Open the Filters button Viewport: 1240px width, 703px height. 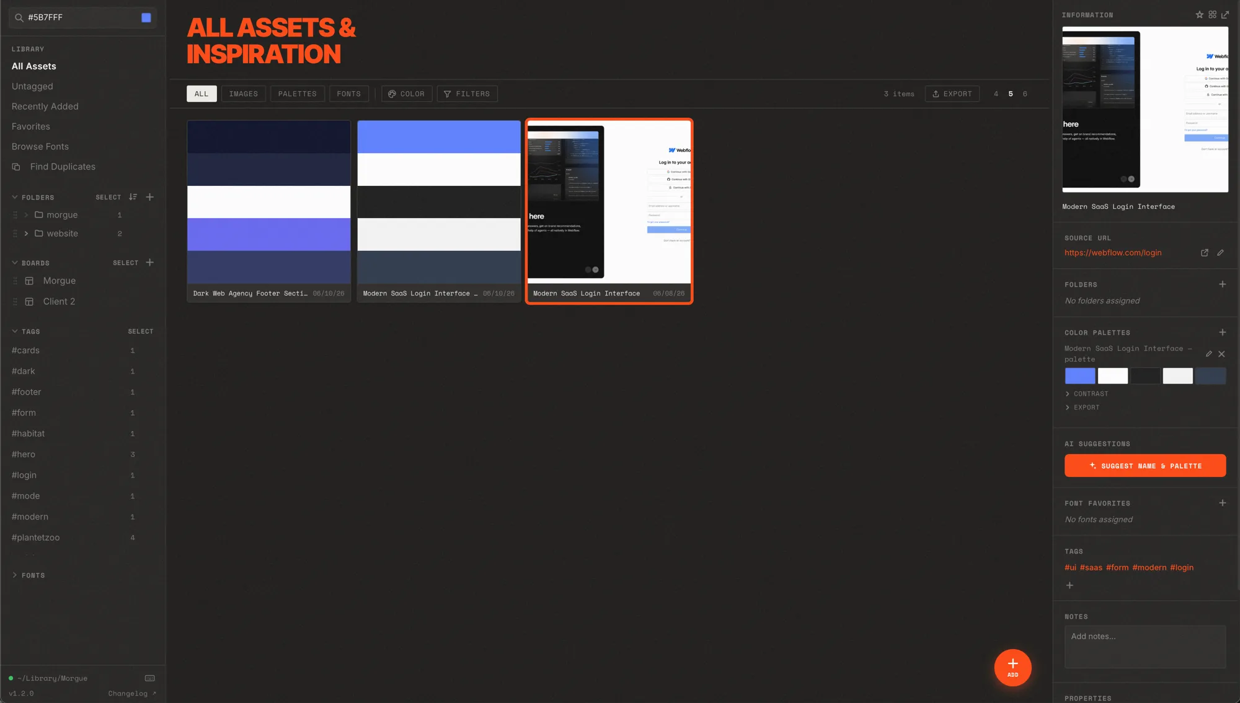tap(467, 94)
